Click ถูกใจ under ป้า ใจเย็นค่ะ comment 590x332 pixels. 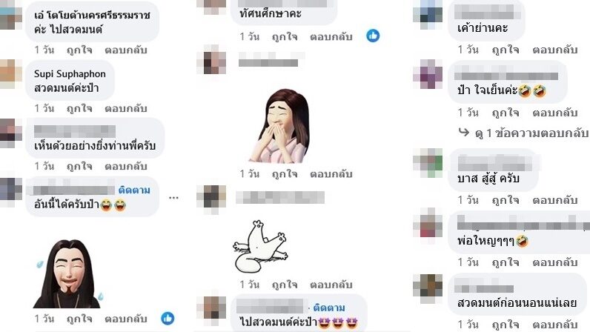[x=506, y=112]
